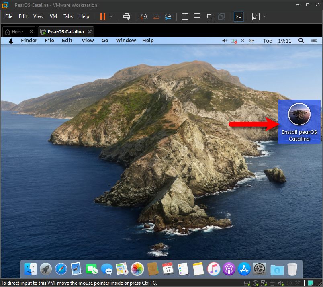Click the Unity mode icon
Viewport: 323px width, 287px height.
[221, 16]
